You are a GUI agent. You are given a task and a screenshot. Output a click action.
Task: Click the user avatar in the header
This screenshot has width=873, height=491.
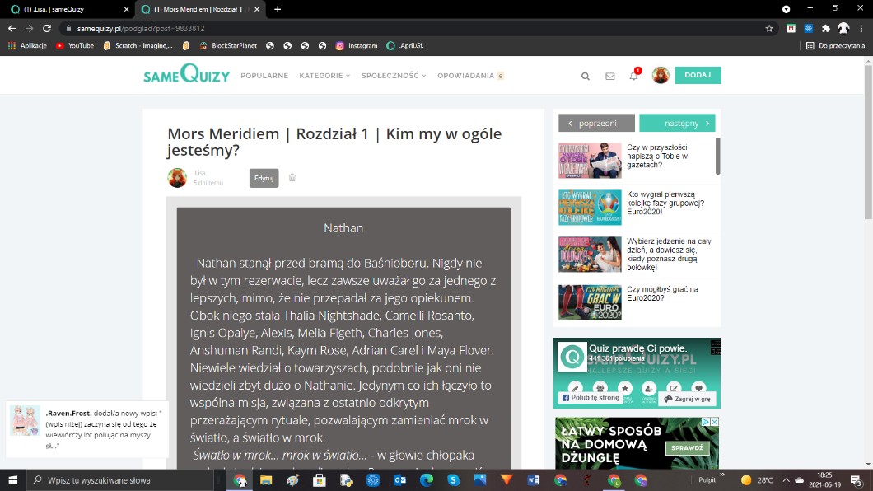[x=661, y=76]
